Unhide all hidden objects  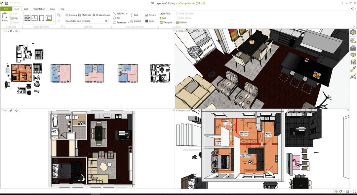(x=182, y=22)
